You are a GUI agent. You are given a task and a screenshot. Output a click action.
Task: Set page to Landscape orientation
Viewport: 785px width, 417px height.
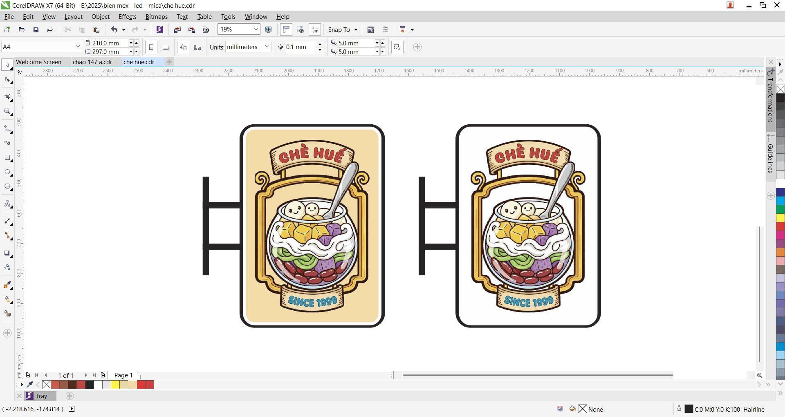pos(166,47)
